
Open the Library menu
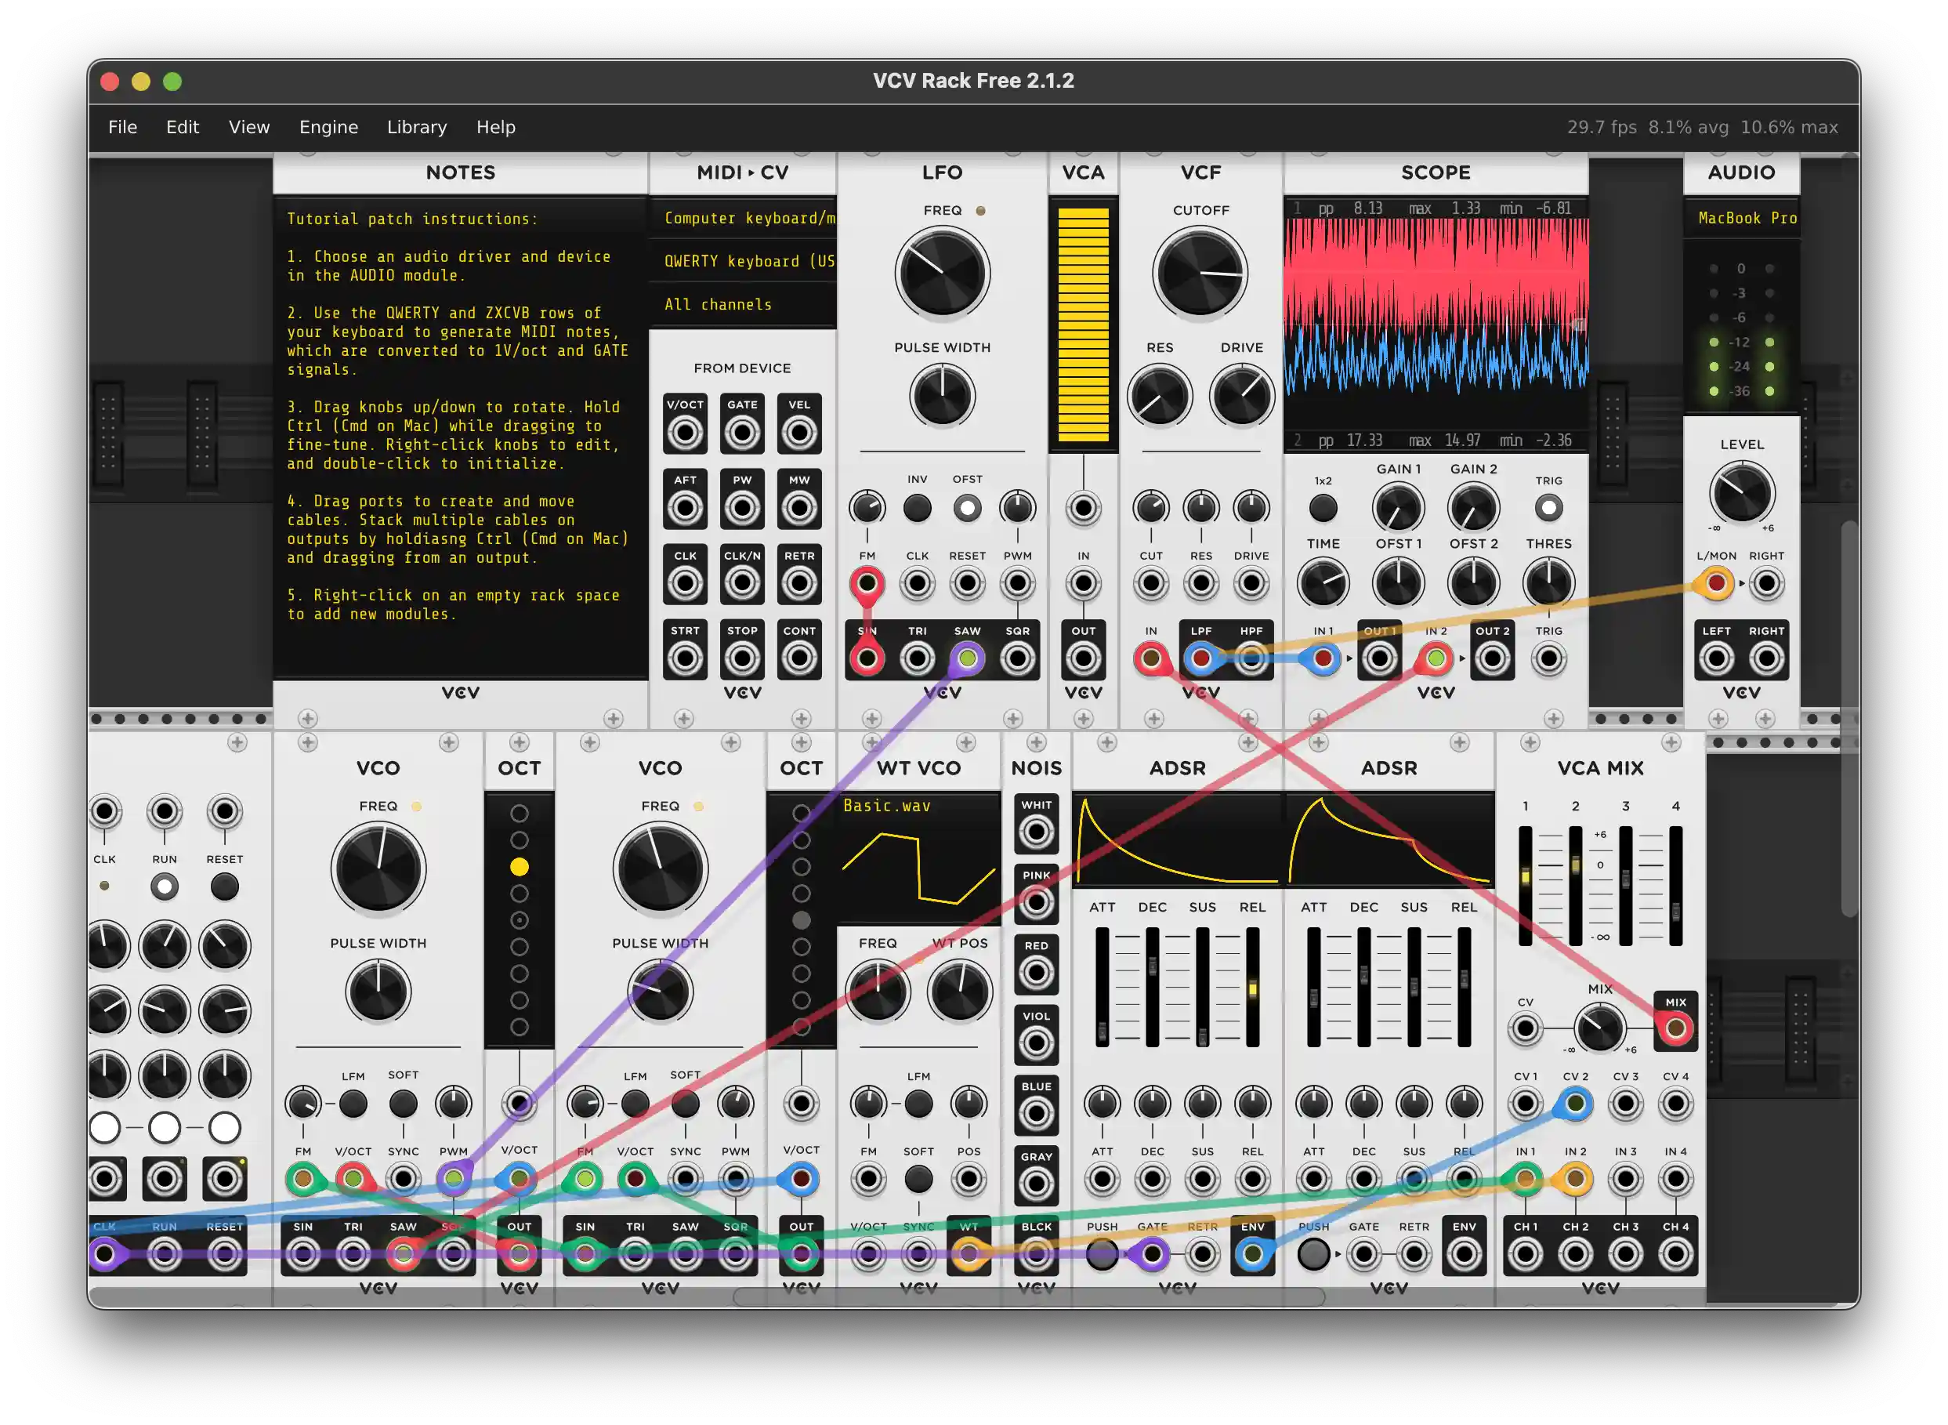pyautogui.click(x=417, y=127)
